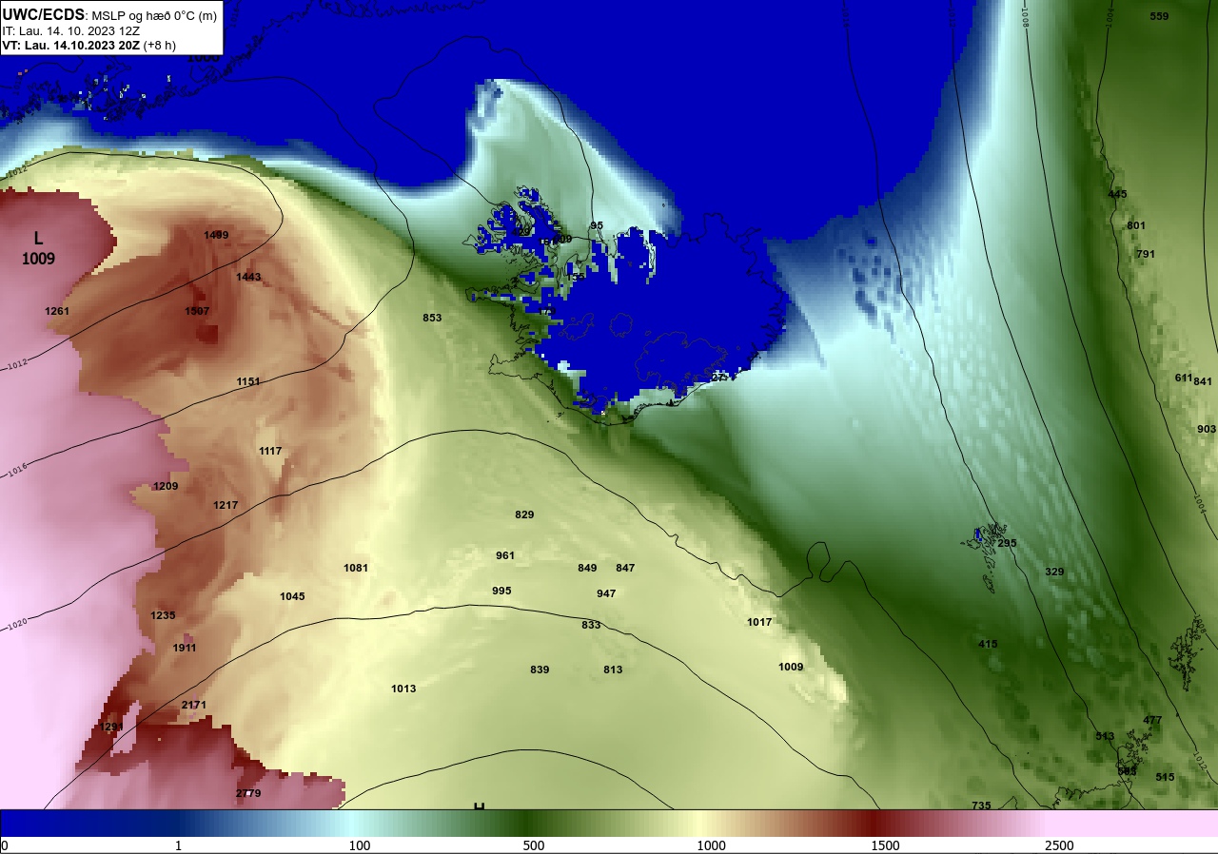
Task: Click the 329 value on the map
Action: (1054, 572)
